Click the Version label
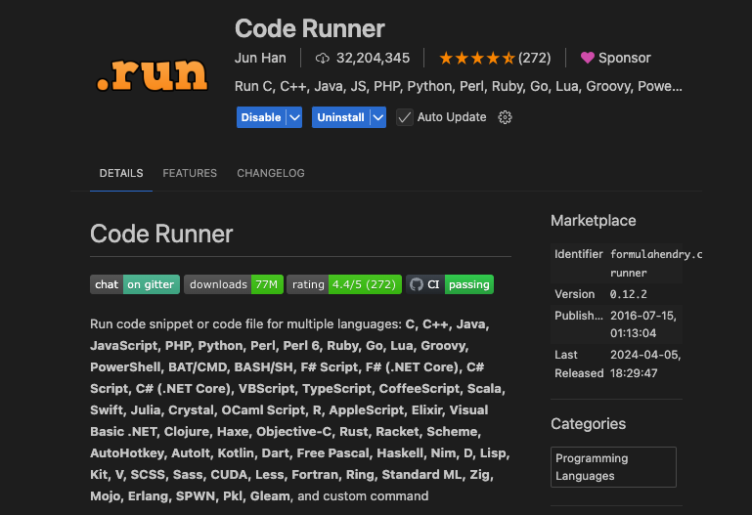The image size is (752, 515). click(x=575, y=294)
